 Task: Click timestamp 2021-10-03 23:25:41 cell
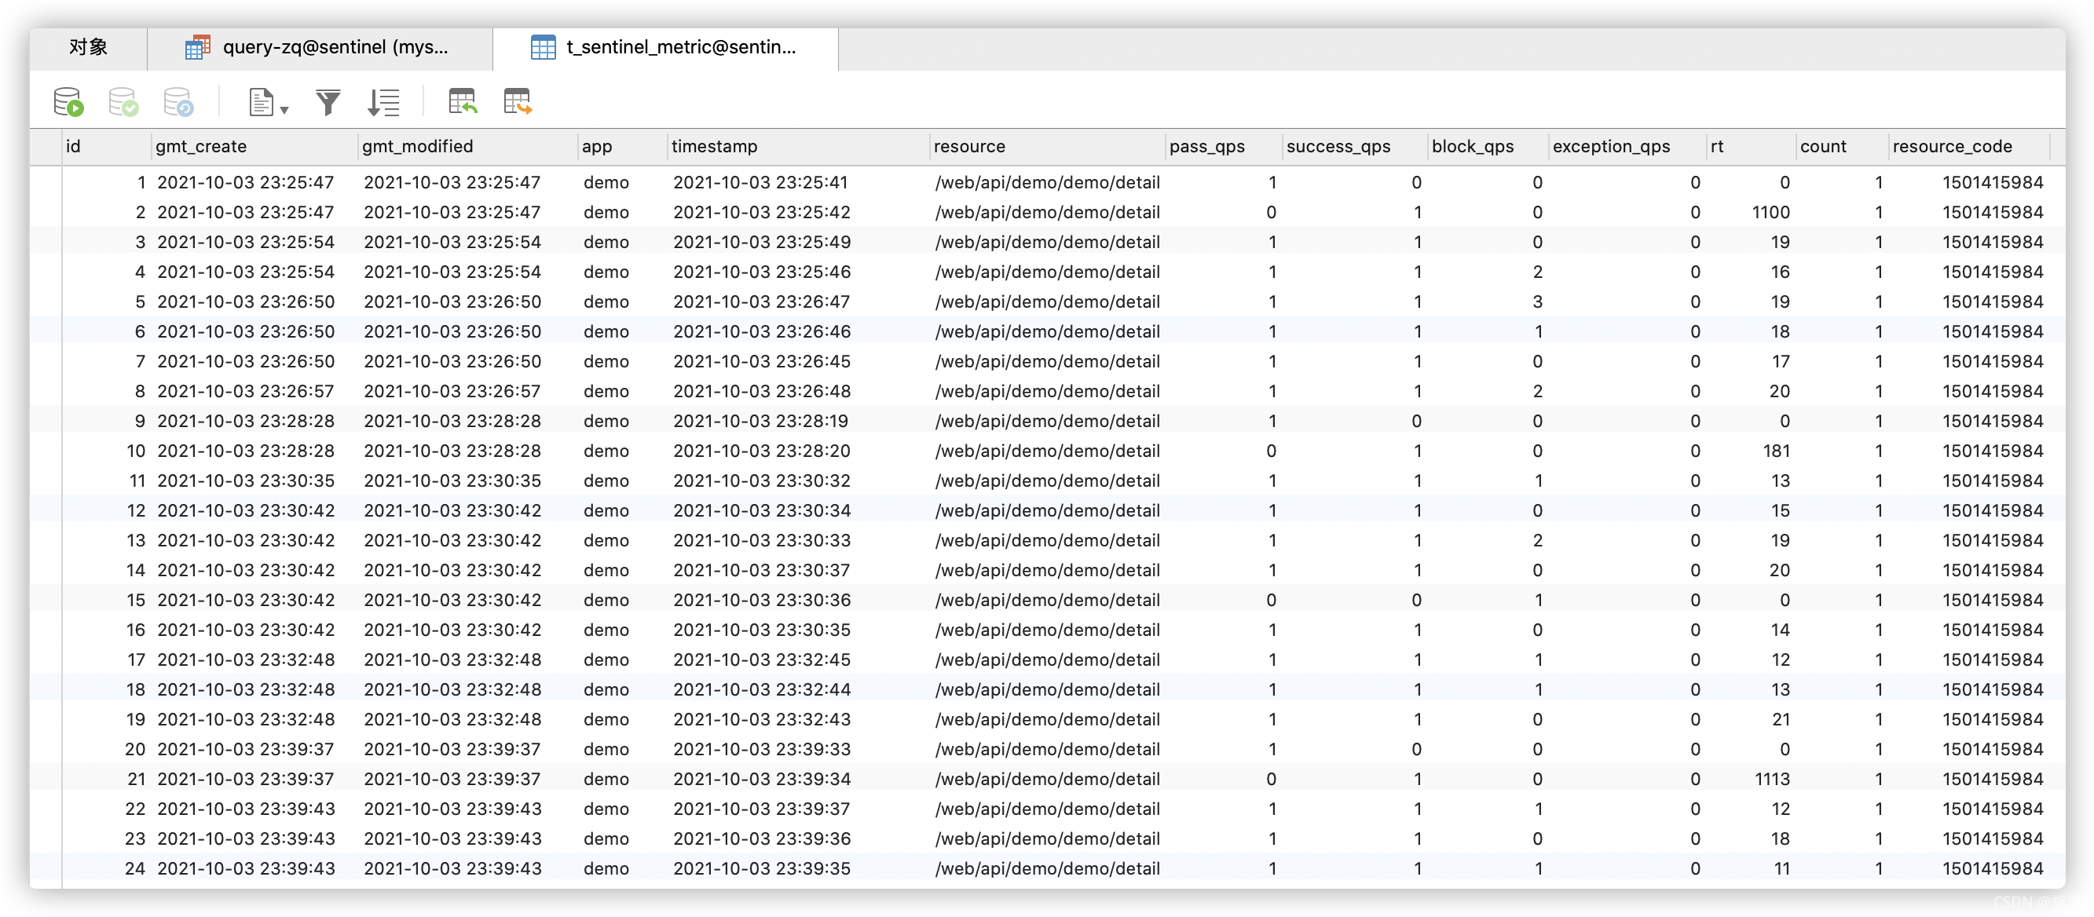click(760, 183)
